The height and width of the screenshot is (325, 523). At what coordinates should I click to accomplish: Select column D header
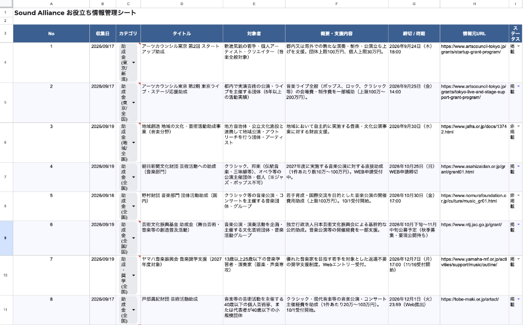[182, 4]
